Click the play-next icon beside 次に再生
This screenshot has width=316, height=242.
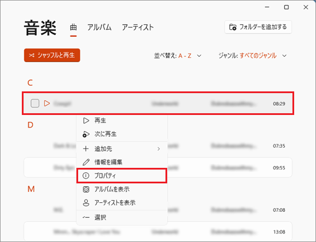pos(86,134)
